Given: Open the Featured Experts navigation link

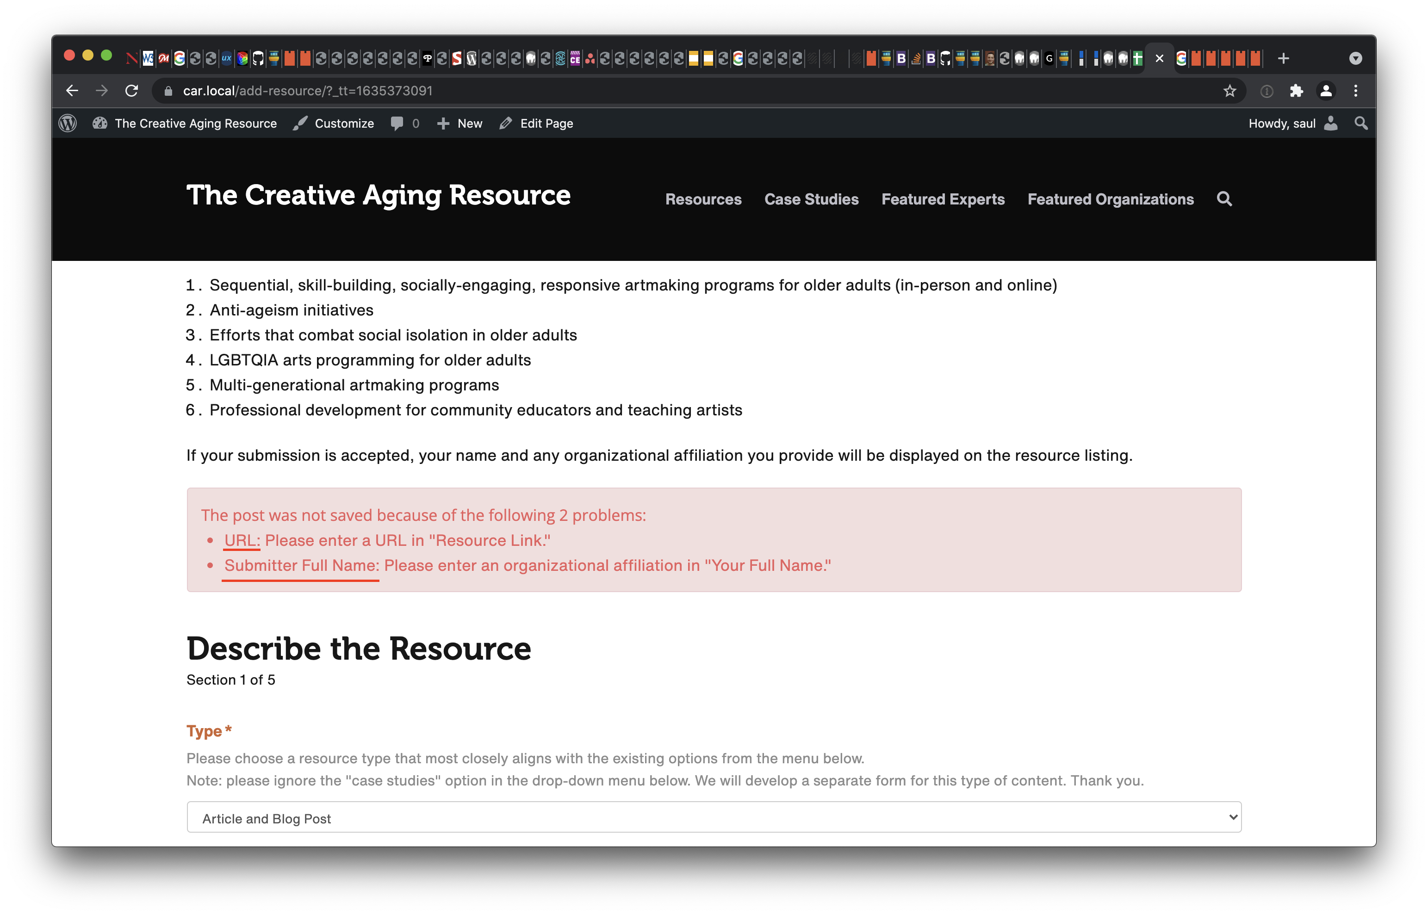Looking at the screenshot, I should tap(943, 199).
